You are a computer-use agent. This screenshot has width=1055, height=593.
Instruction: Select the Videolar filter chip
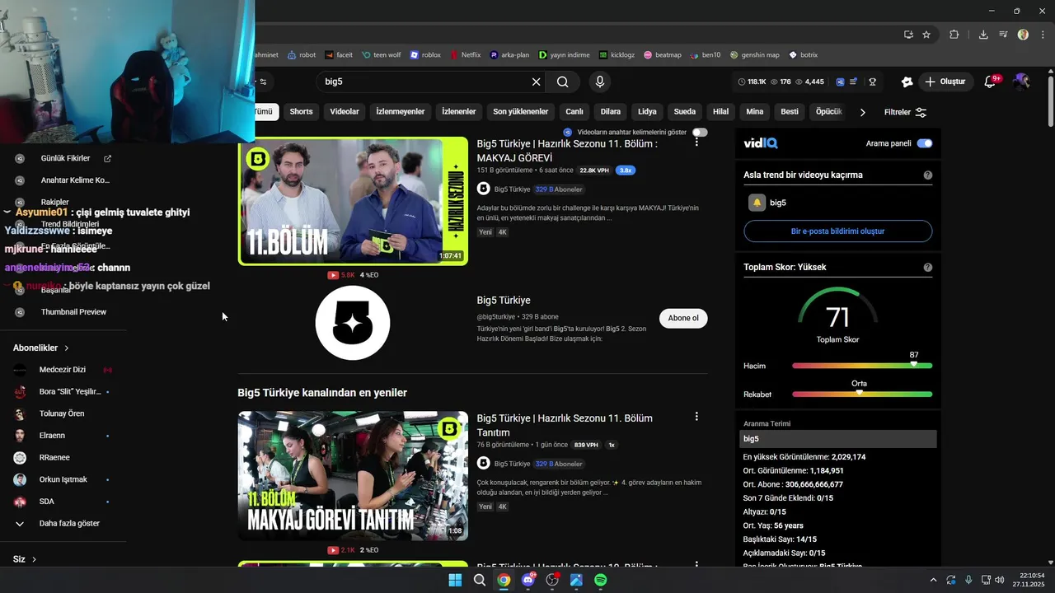(x=345, y=111)
